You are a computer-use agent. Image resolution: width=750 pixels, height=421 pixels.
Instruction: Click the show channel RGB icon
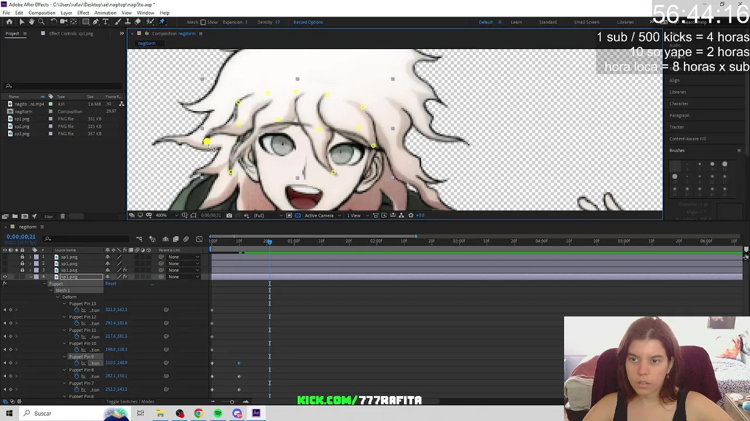coord(246,215)
